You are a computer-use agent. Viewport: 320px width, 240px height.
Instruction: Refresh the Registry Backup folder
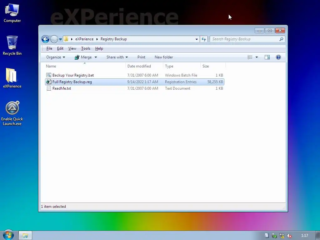[204, 39]
